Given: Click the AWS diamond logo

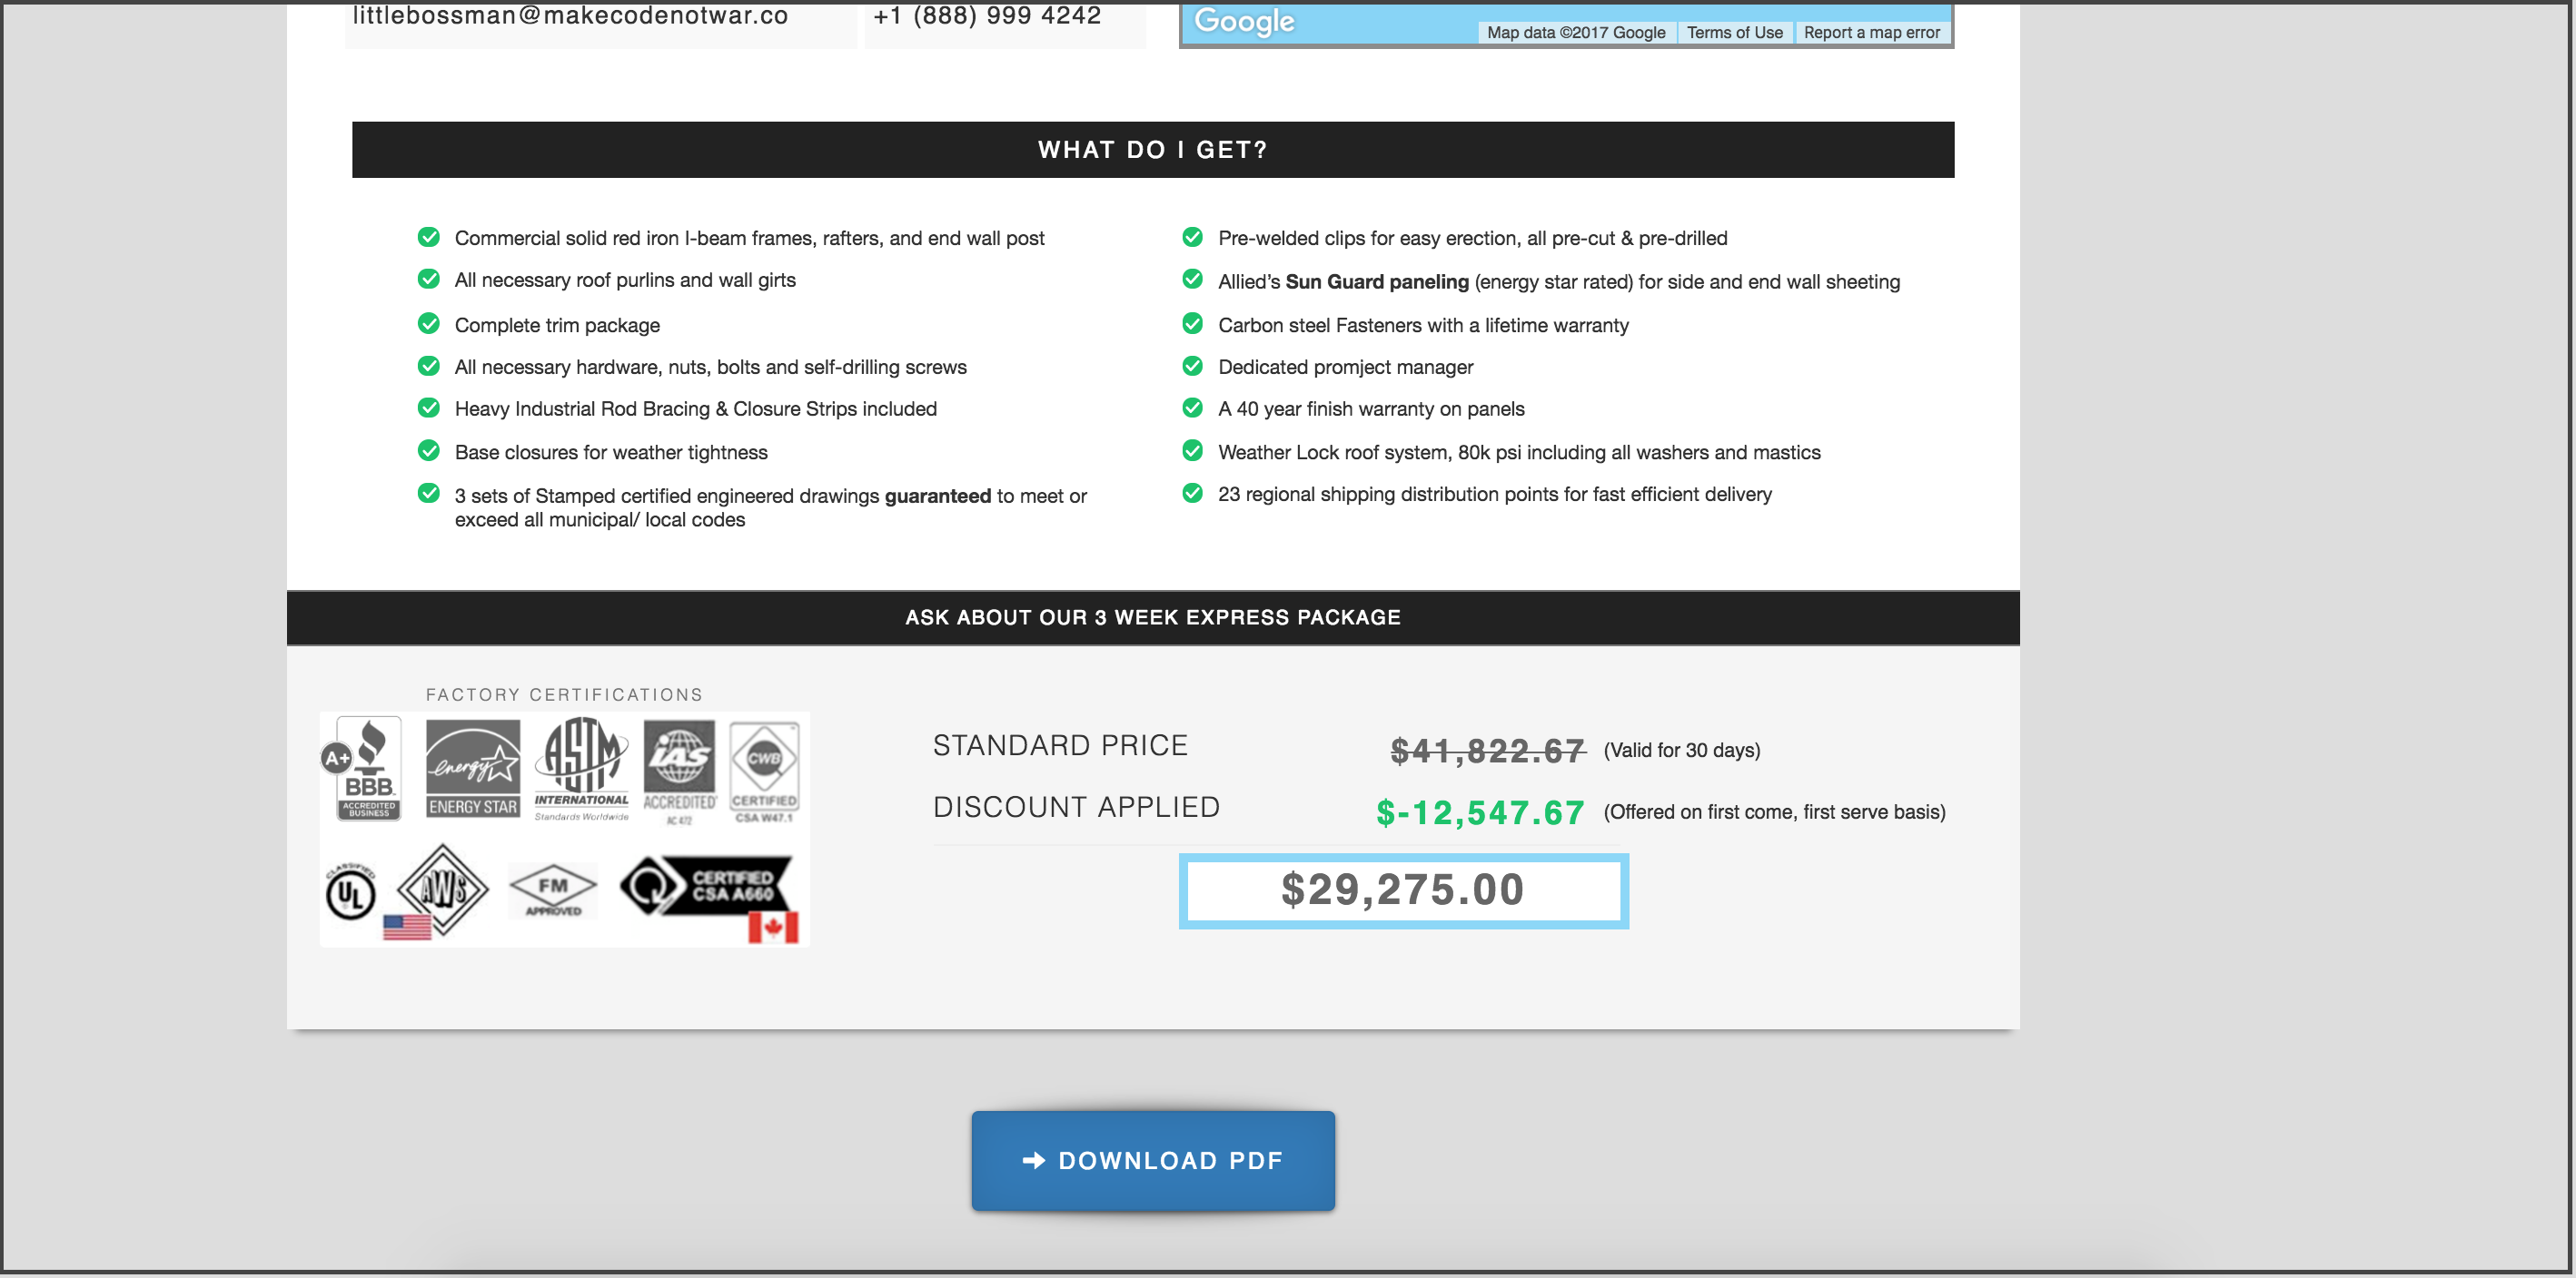Looking at the screenshot, I should click(x=443, y=888).
